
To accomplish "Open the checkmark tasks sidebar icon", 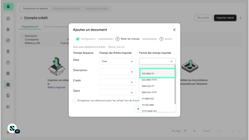I will coord(8,40).
